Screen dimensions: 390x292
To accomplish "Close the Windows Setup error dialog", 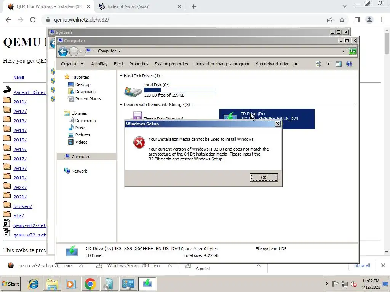I will tap(277, 124).
